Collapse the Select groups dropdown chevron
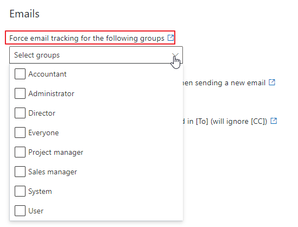Viewport: 298px width, 227px height. (x=175, y=55)
